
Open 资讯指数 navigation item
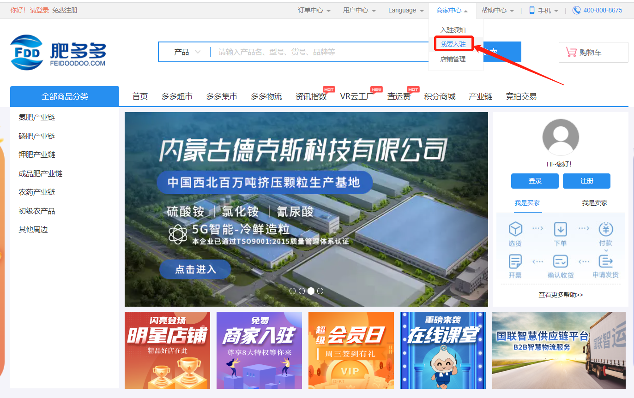[311, 96]
